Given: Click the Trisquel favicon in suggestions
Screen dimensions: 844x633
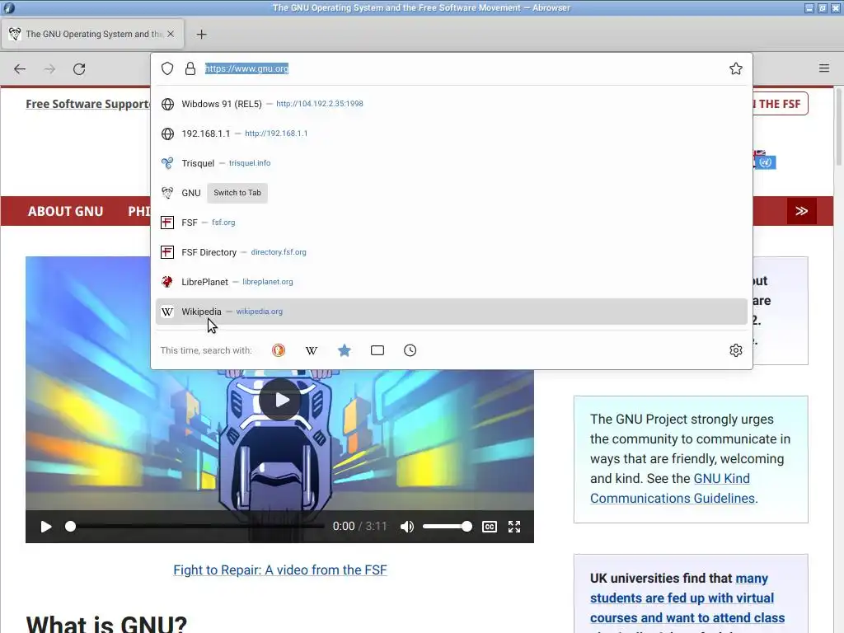Looking at the screenshot, I should (x=167, y=163).
